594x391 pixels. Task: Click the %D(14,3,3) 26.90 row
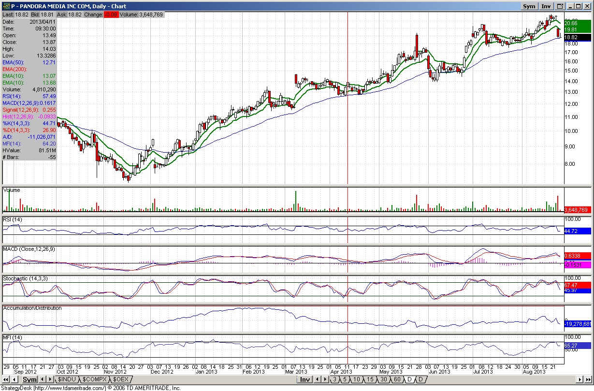[29, 130]
